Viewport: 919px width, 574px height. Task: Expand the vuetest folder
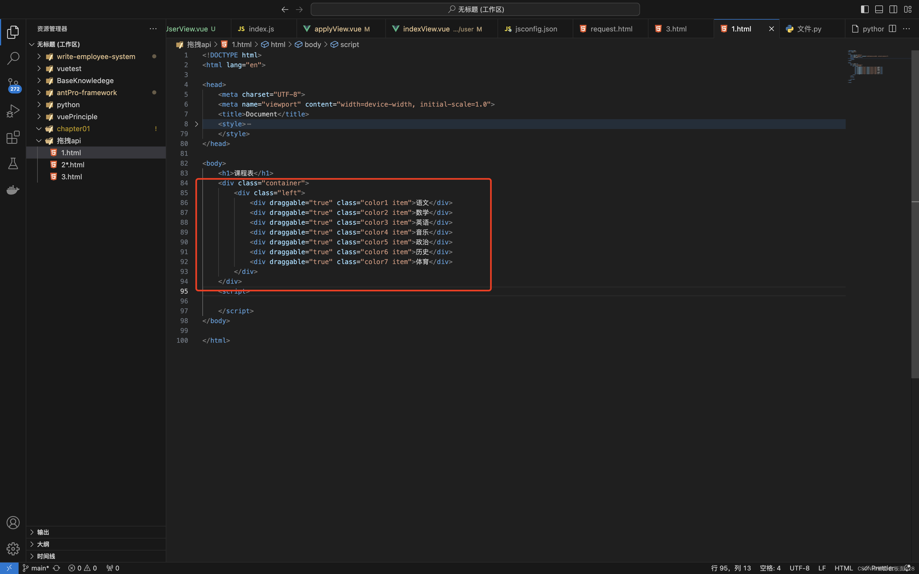pyautogui.click(x=39, y=68)
